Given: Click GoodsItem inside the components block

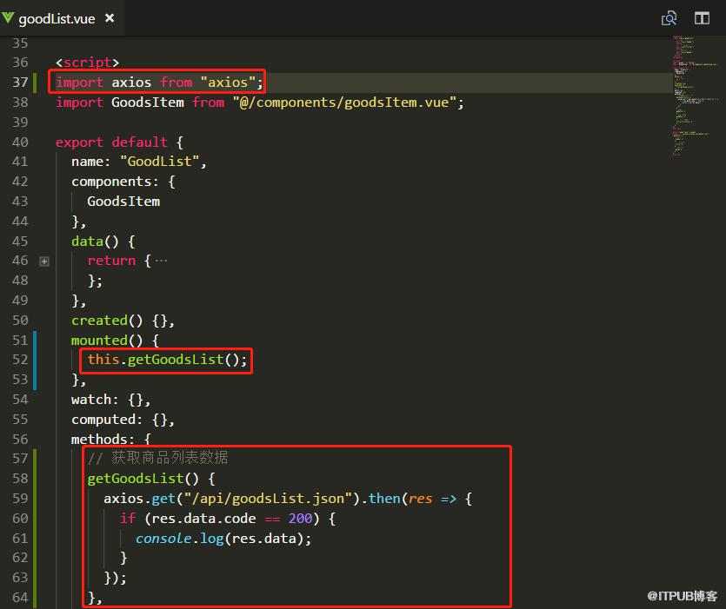Looking at the screenshot, I should [x=123, y=202].
